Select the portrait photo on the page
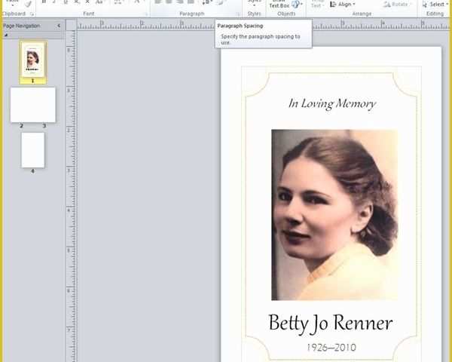This screenshot has height=362, width=452. [334, 215]
